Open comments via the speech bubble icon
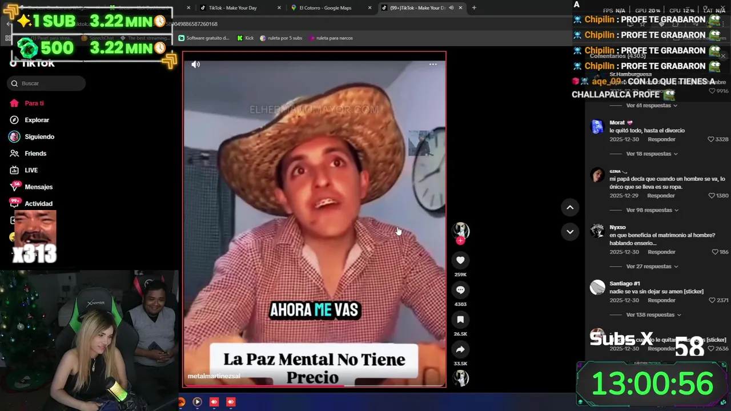This screenshot has width=731, height=411. pos(460,290)
